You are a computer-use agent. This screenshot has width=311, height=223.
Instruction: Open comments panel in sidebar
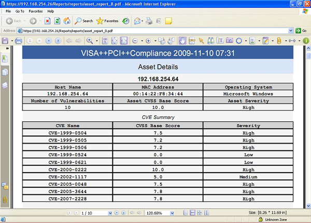5,186
